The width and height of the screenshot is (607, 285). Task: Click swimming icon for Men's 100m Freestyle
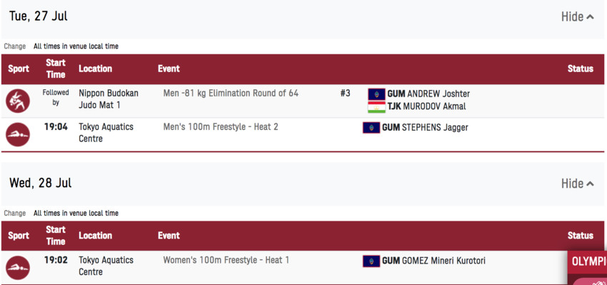(18, 134)
